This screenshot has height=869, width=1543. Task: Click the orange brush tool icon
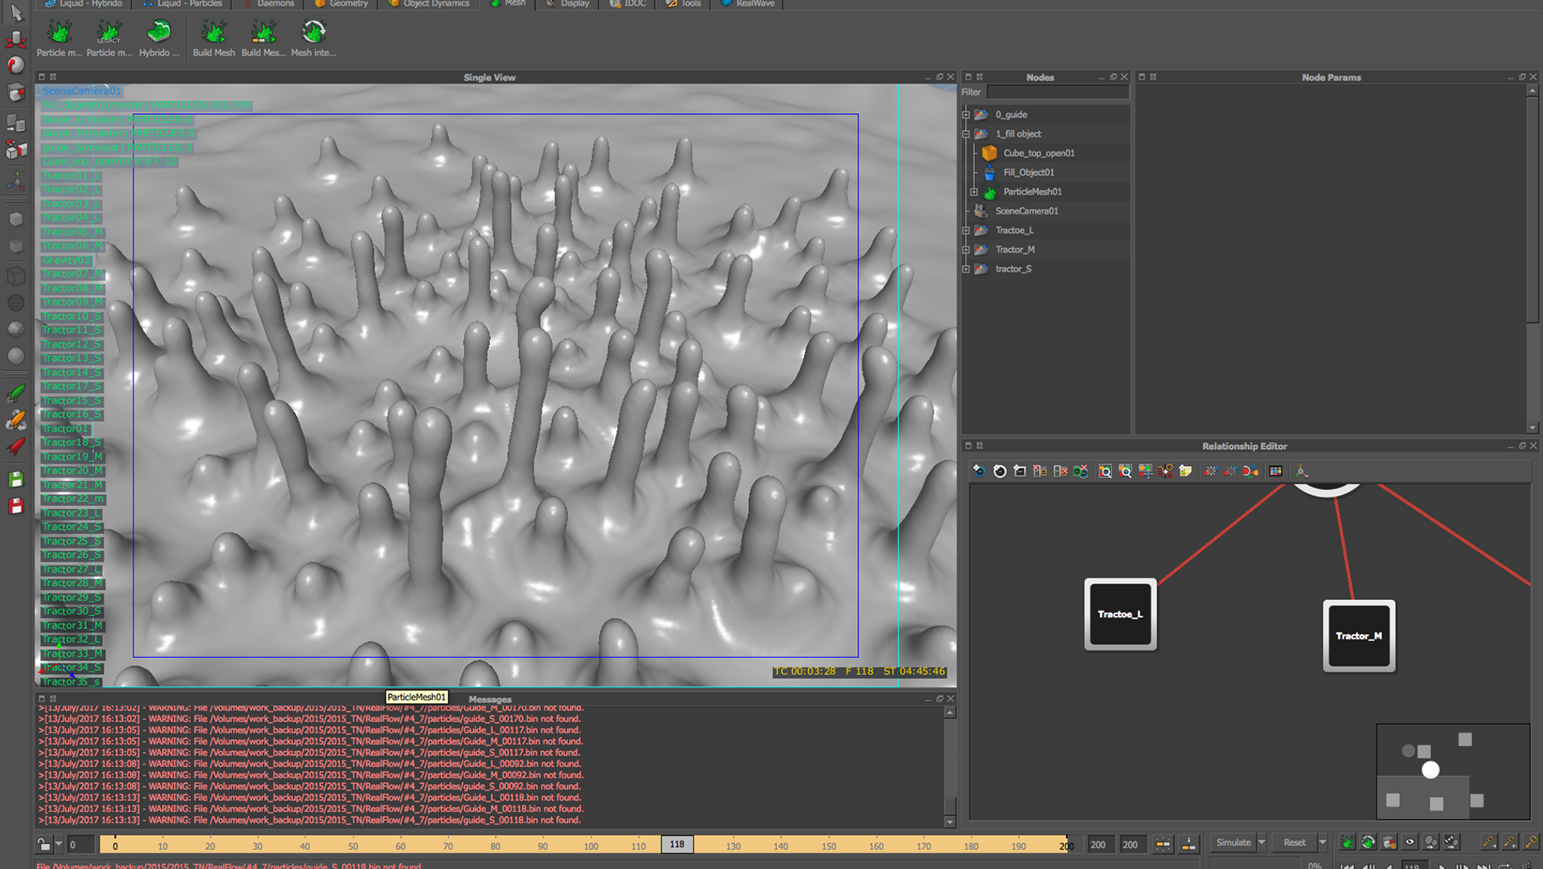point(16,419)
